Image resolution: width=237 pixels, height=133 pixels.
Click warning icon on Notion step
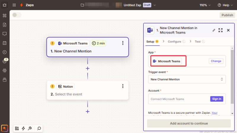click(x=52, y=86)
